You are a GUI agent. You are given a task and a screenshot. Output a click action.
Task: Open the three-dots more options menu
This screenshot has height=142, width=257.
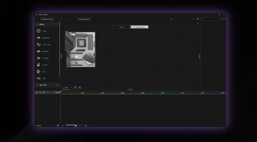pos(224,19)
